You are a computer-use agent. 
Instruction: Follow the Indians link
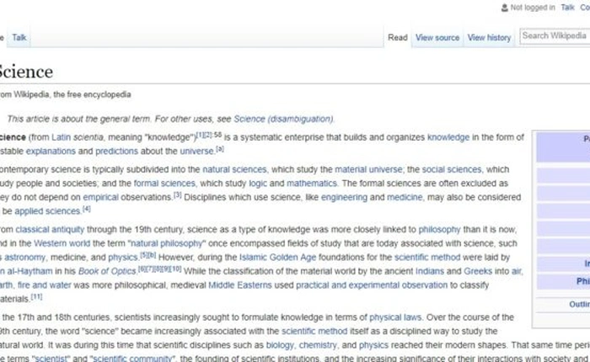(x=430, y=272)
